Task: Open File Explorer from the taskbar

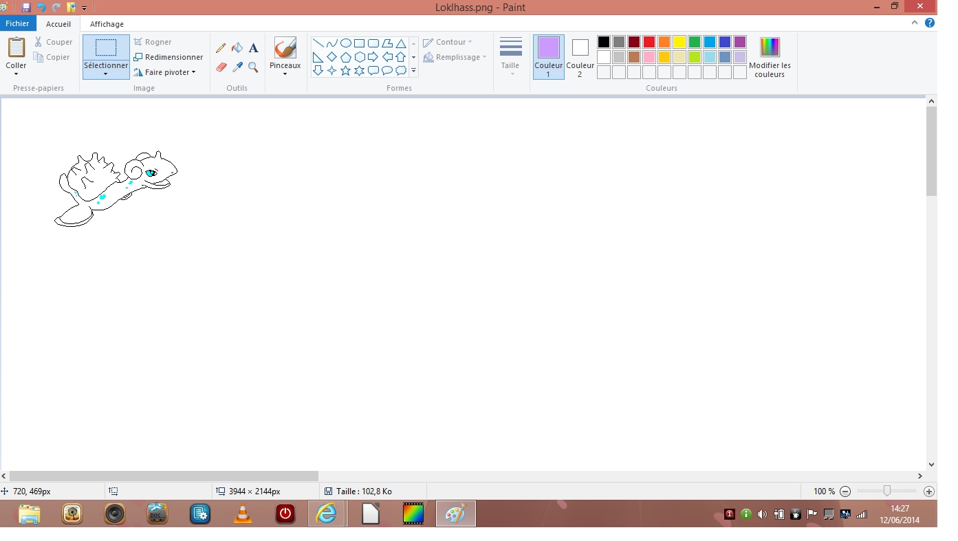Action: click(x=30, y=514)
